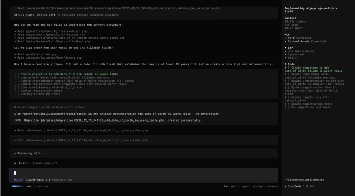Click the Claude Opus 4.5 model label
This screenshot has height=196, width=355.
(38, 180)
